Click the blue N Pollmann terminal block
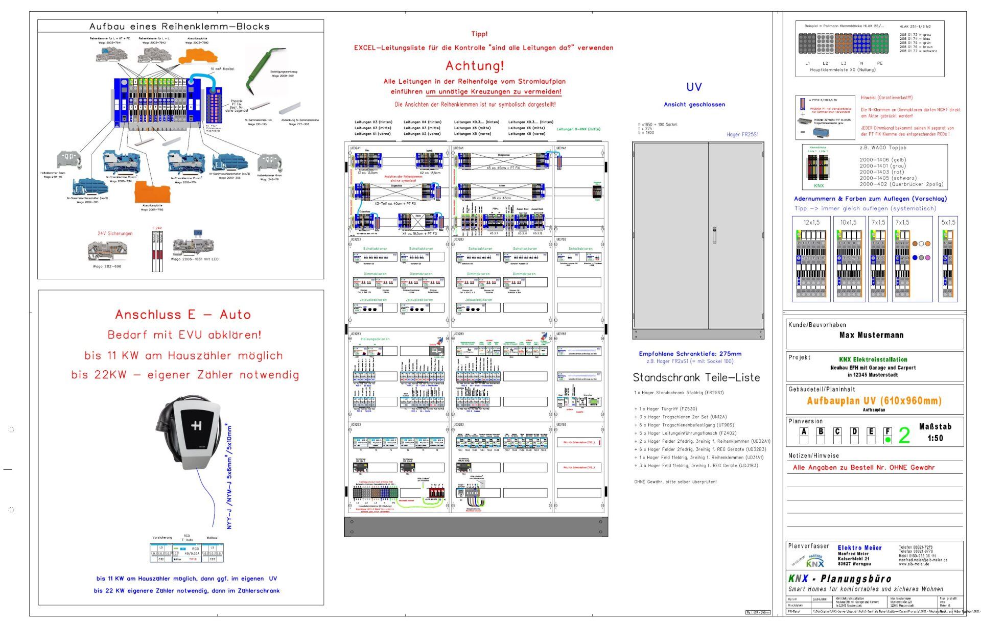The height and width of the screenshot is (623, 981). [861, 44]
